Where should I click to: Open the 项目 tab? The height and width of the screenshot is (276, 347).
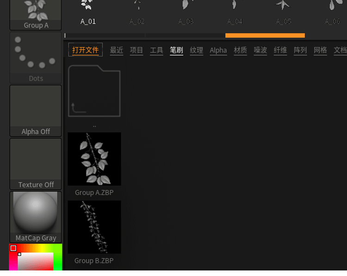click(x=136, y=50)
